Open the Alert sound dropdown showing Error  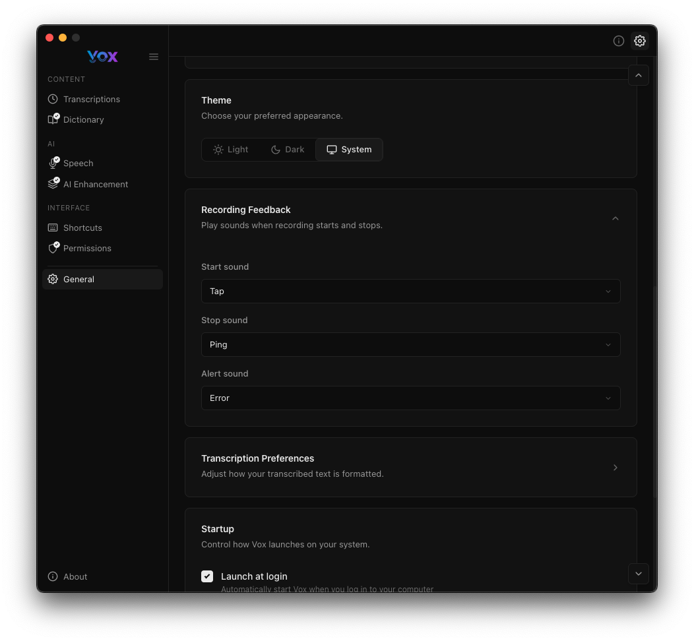click(x=410, y=398)
